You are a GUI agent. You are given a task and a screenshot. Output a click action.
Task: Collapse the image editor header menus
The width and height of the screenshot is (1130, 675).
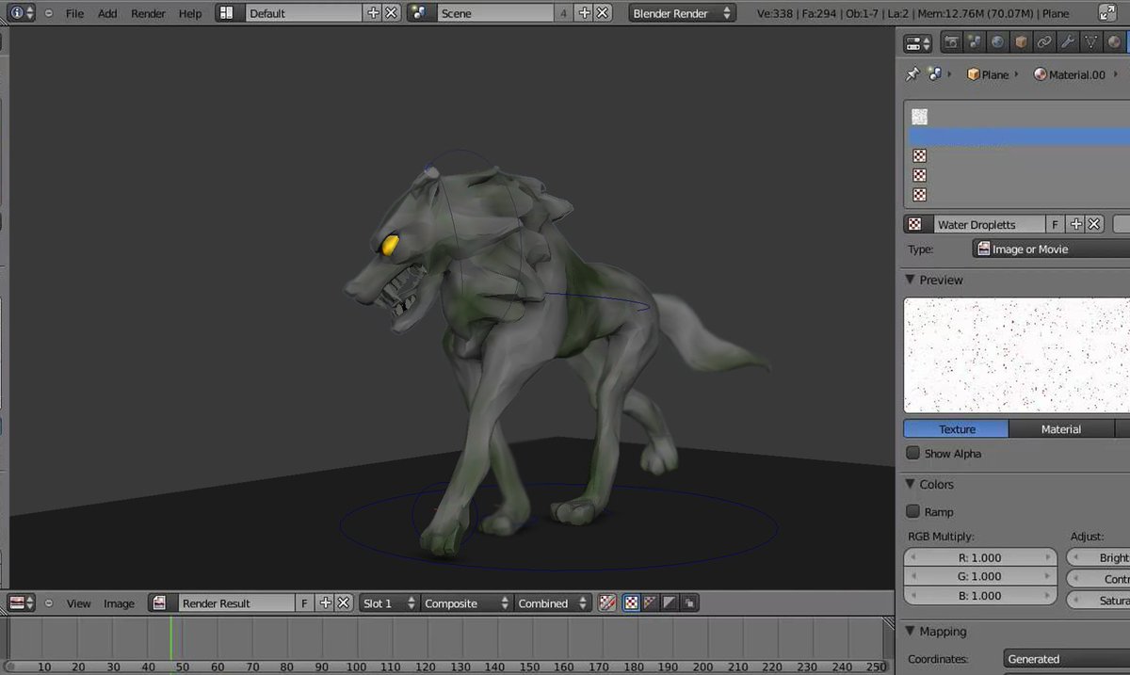pyautogui.click(x=49, y=603)
